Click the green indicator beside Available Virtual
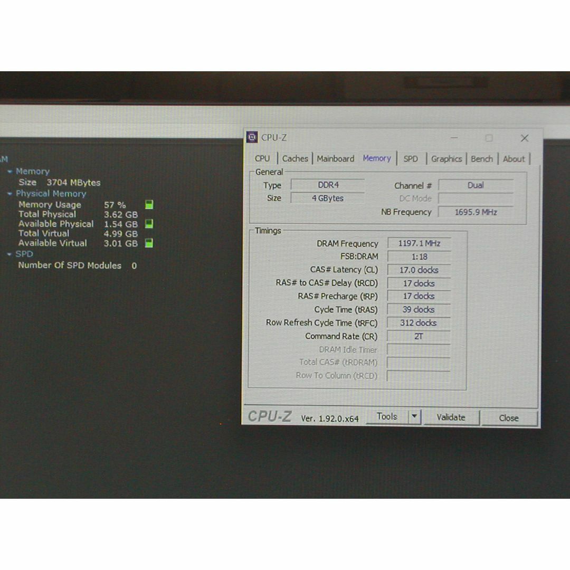 149,243
